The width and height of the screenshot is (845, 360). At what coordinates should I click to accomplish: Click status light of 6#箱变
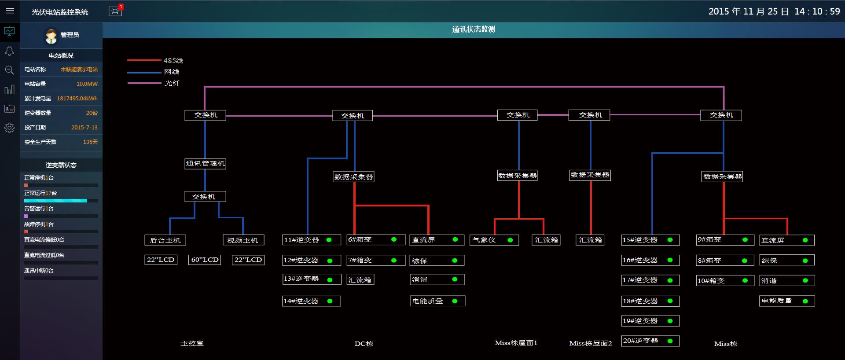(x=394, y=239)
